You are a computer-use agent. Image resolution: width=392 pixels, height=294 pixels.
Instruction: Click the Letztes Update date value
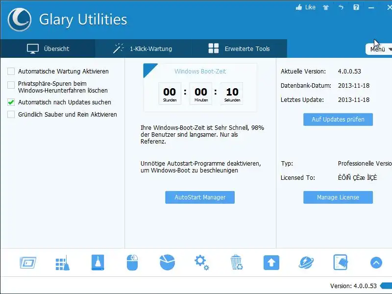pos(354,100)
